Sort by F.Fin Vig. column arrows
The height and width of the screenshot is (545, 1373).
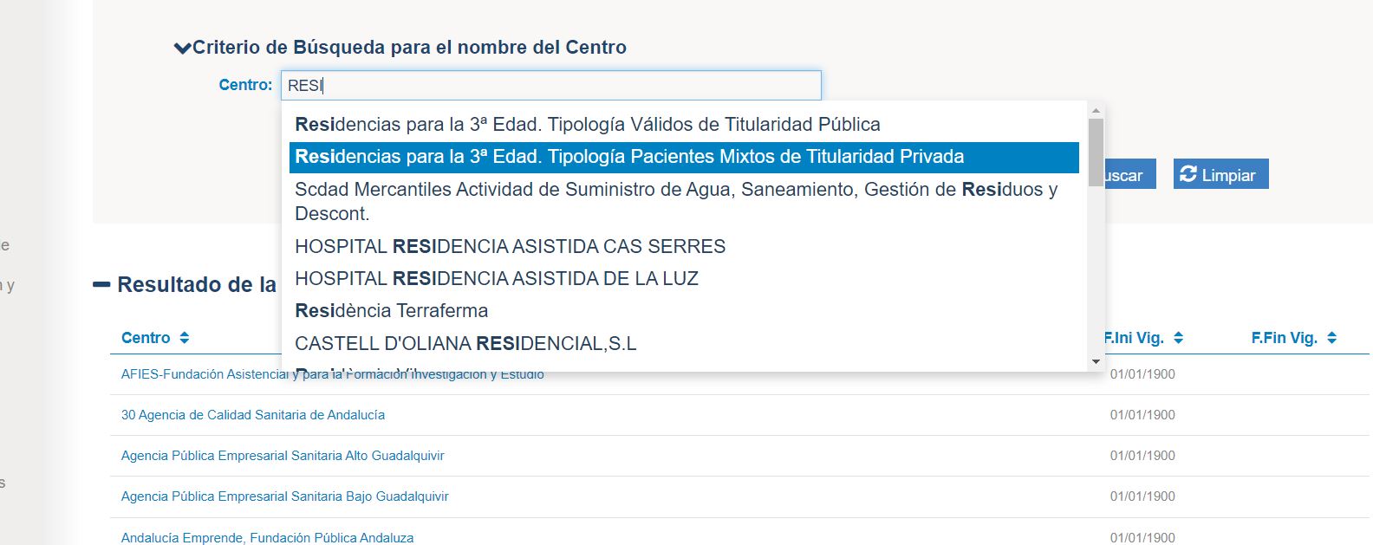(x=1331, y=338)
